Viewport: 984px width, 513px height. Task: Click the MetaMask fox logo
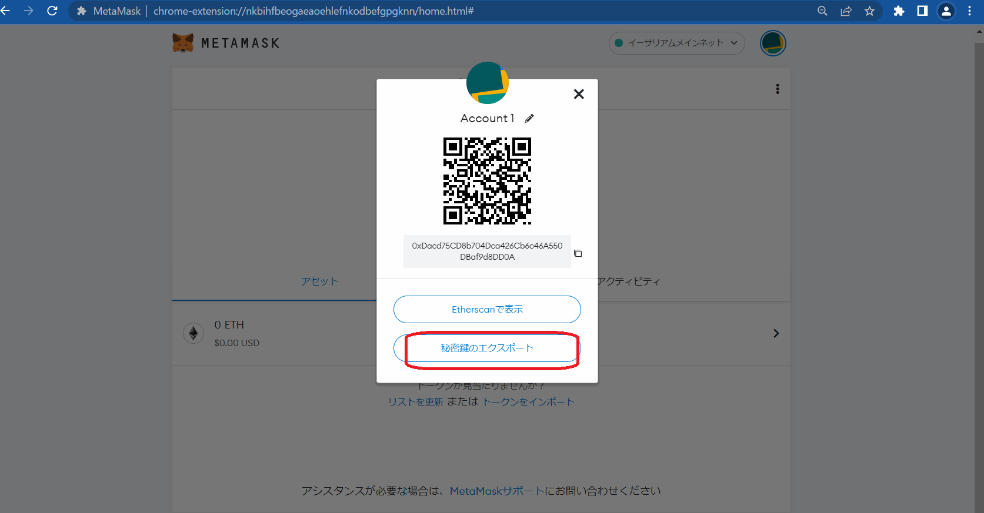pos(183,43)
